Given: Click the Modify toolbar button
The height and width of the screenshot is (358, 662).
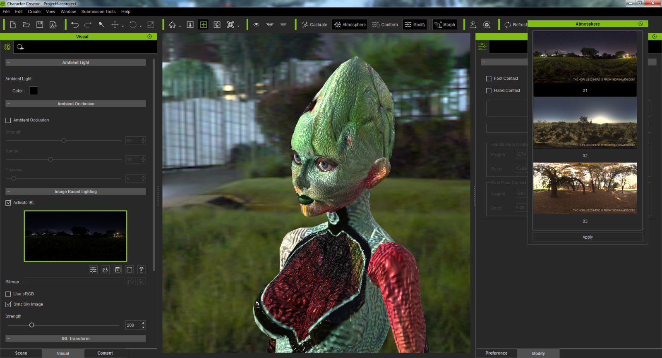Looking at the screenshot, I should pos(415,25).
